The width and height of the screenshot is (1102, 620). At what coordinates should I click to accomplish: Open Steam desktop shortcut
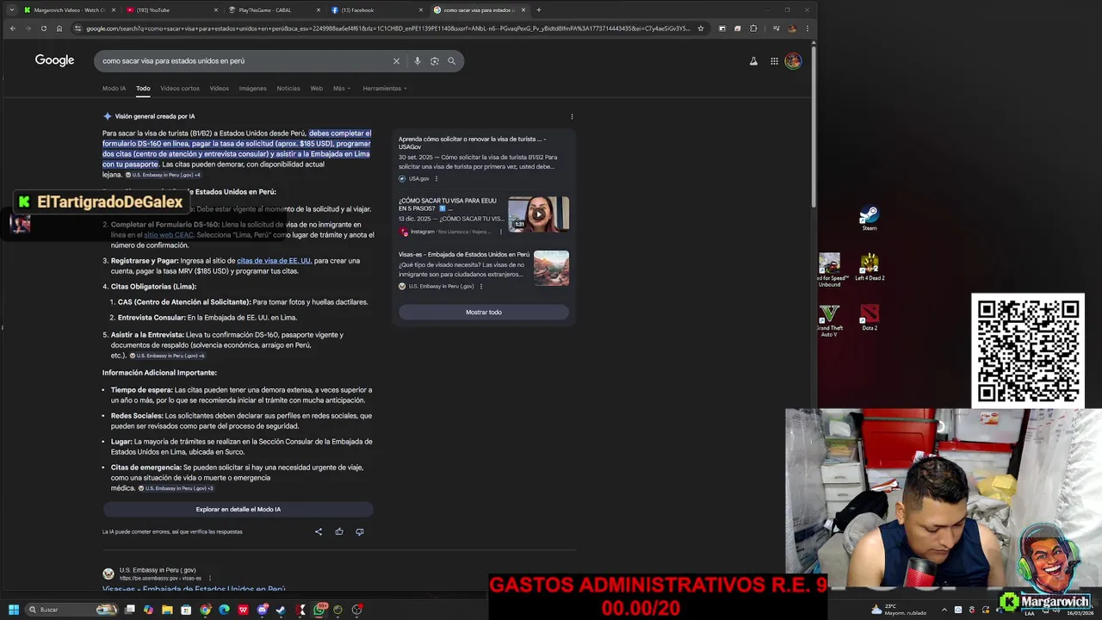(x=870, y=217)
